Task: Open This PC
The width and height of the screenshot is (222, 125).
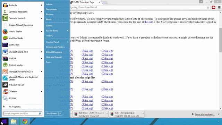Action: coord(50,36)
